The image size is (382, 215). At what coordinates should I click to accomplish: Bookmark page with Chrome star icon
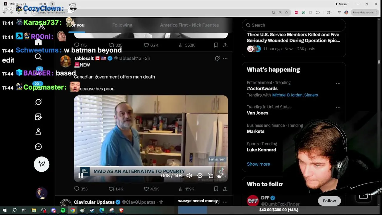pyautogui.click(x=286, y=12)
